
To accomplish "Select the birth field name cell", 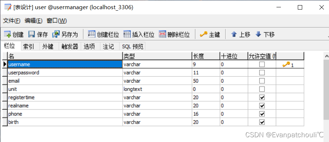I will [x=65, y=122].
